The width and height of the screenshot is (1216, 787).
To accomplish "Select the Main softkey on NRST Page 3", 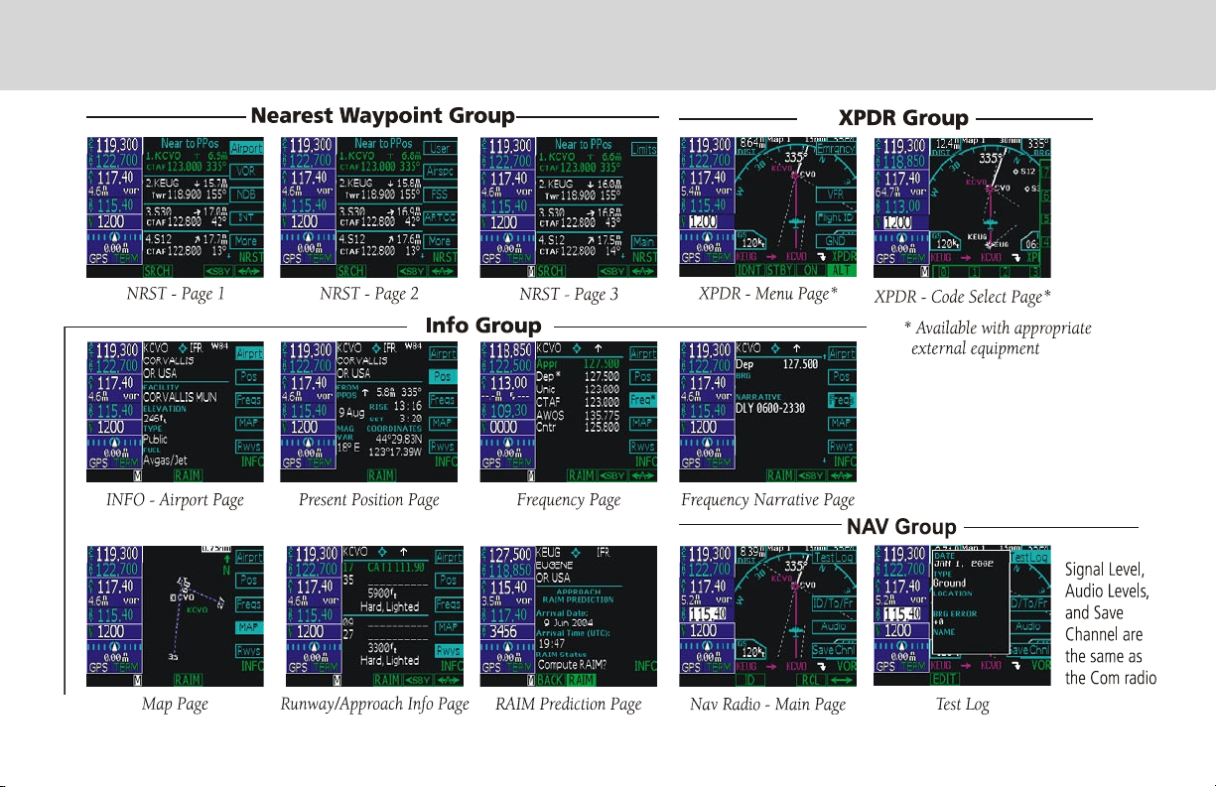I will (x=643, y=242).
